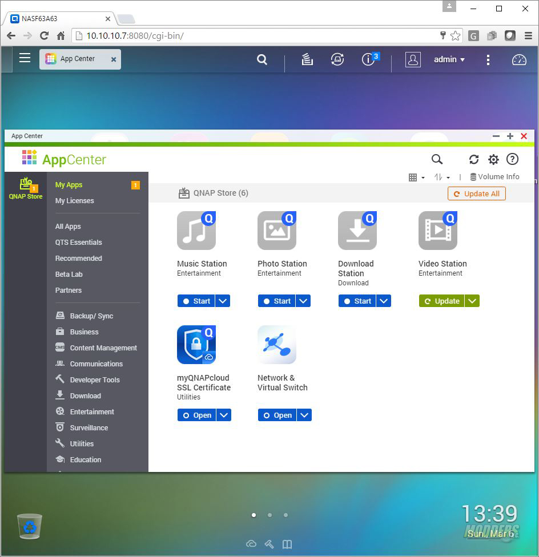Select Entertainment category in the sidebar
The width and height of the screenshot is (539, 557).
[x=85, y=411]
